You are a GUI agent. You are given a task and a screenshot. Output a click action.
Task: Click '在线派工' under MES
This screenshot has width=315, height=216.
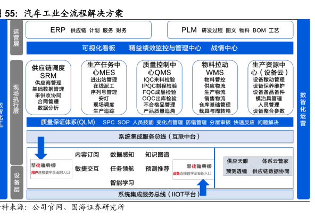tap(104, 86)
